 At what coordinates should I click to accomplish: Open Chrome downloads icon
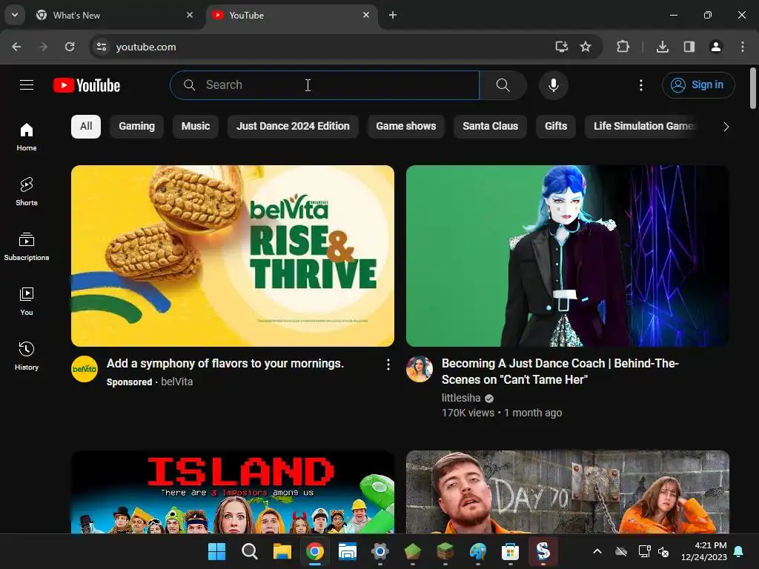(x=662, y=47)
